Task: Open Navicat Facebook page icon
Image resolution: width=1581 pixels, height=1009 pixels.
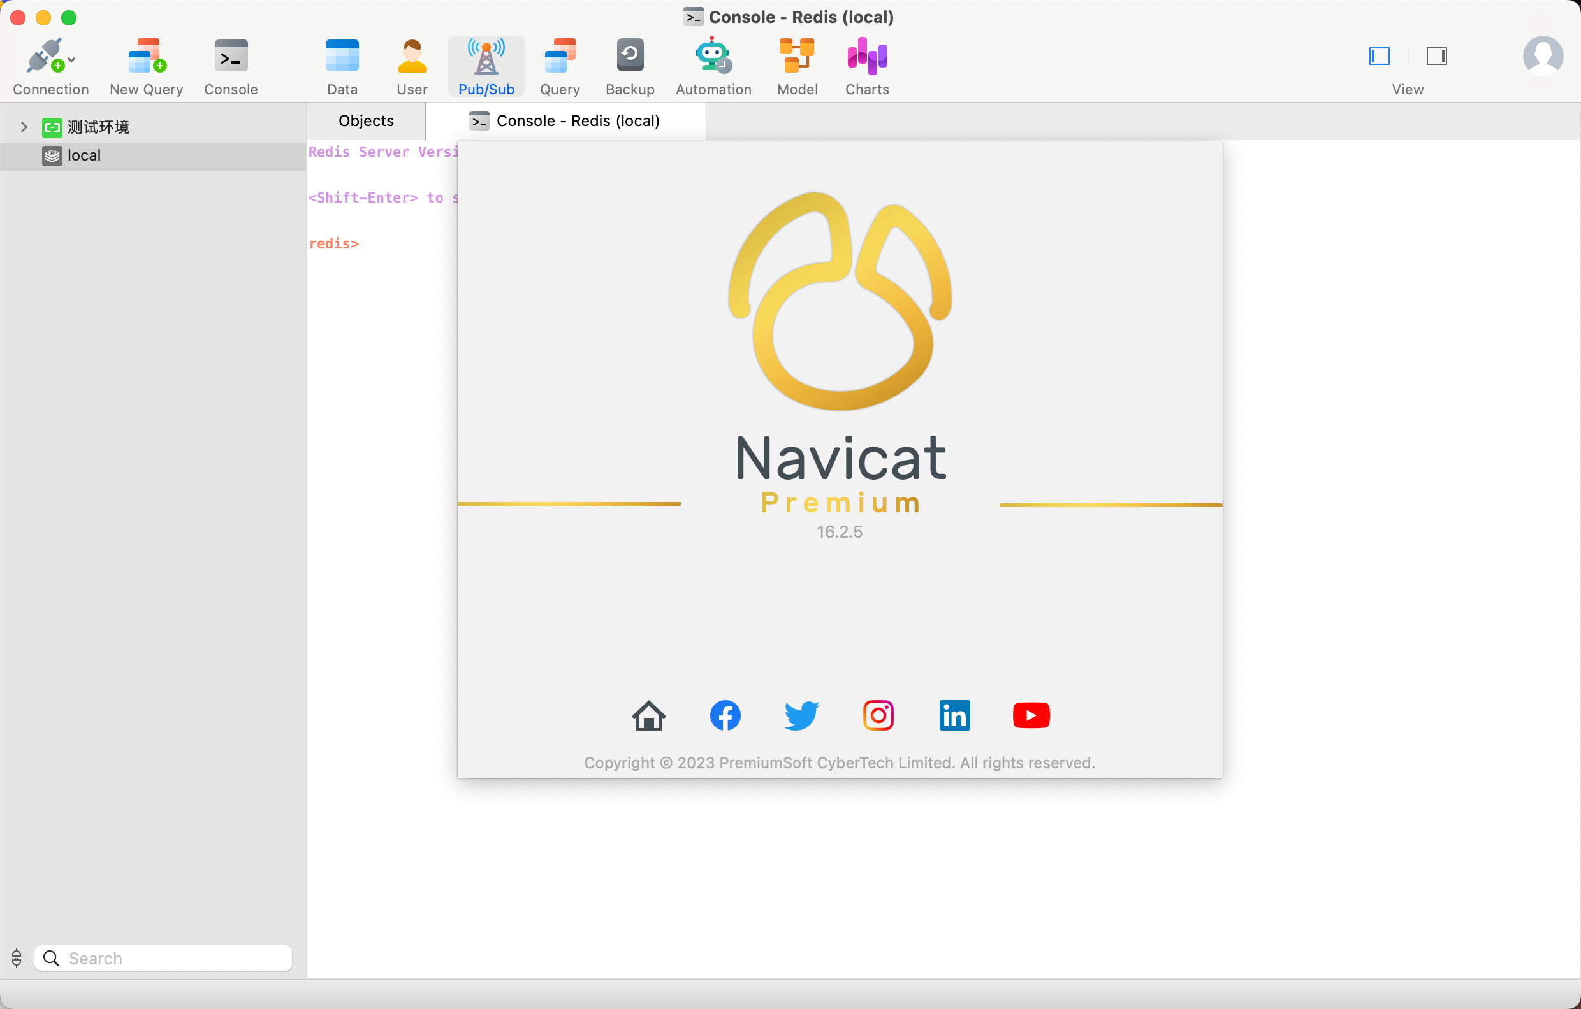Action: (725, 715)
